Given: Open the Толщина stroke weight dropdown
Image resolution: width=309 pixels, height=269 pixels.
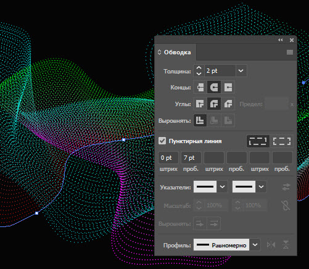Looking at the screenshot, I should (241, 71).
